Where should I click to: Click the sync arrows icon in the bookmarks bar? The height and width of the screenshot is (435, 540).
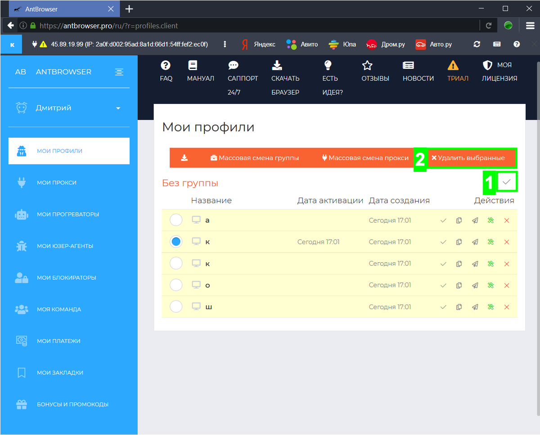point(477,44)
